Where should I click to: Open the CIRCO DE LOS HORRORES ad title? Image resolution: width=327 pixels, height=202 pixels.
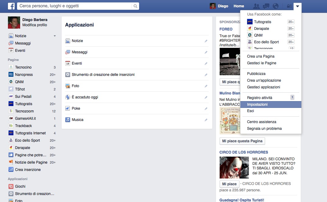click(x=244, y=152)
